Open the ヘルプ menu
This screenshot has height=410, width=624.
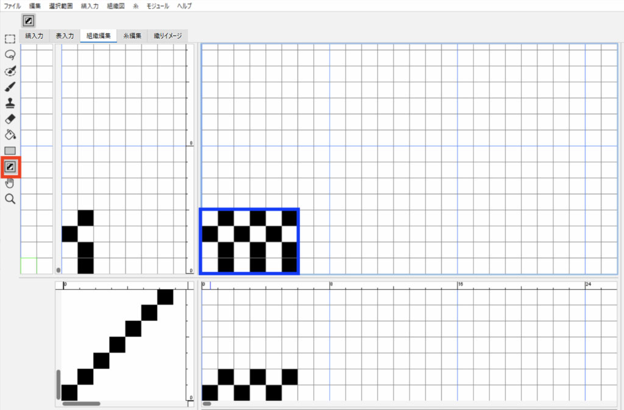[183, 5]
